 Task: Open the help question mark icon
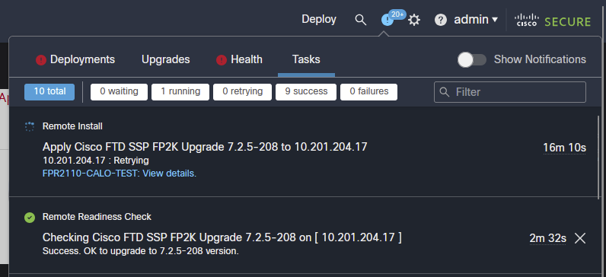coord(441,20)
